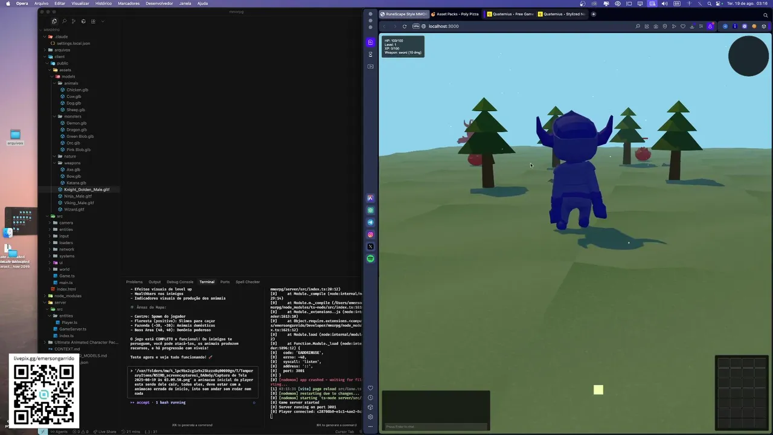The image size is (773, 435).
Task: Click the game chat input field
Action: tap(435, 427)
